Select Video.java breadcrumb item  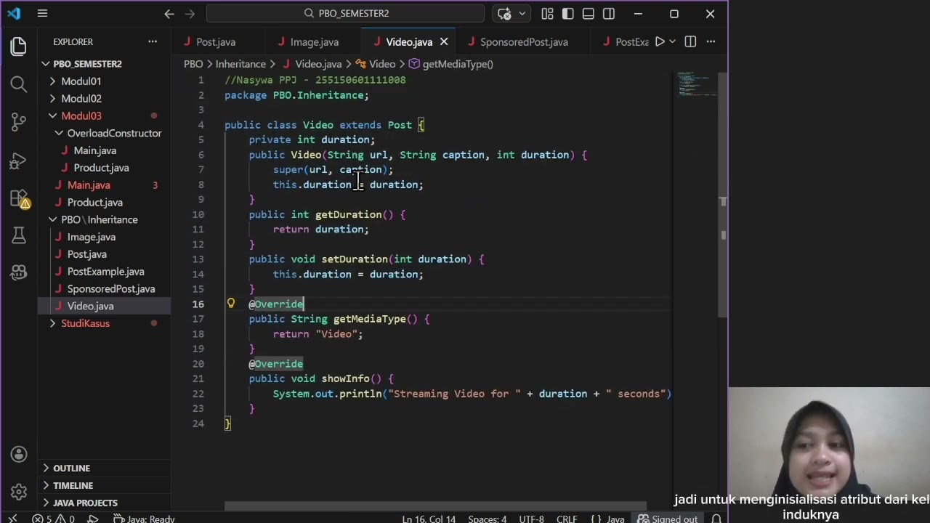coord(318,64)
